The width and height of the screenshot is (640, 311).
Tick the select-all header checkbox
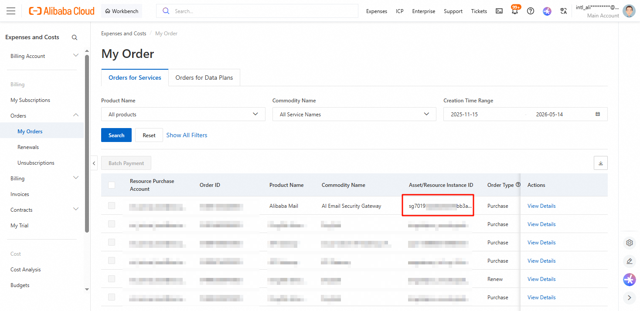(112, 185)
